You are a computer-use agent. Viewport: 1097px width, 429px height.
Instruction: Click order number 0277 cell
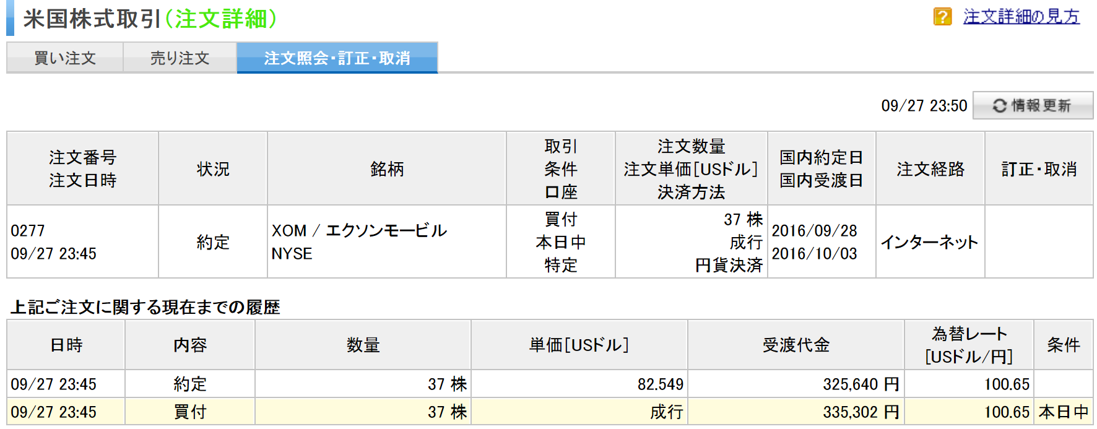click(x=28, y=231)
